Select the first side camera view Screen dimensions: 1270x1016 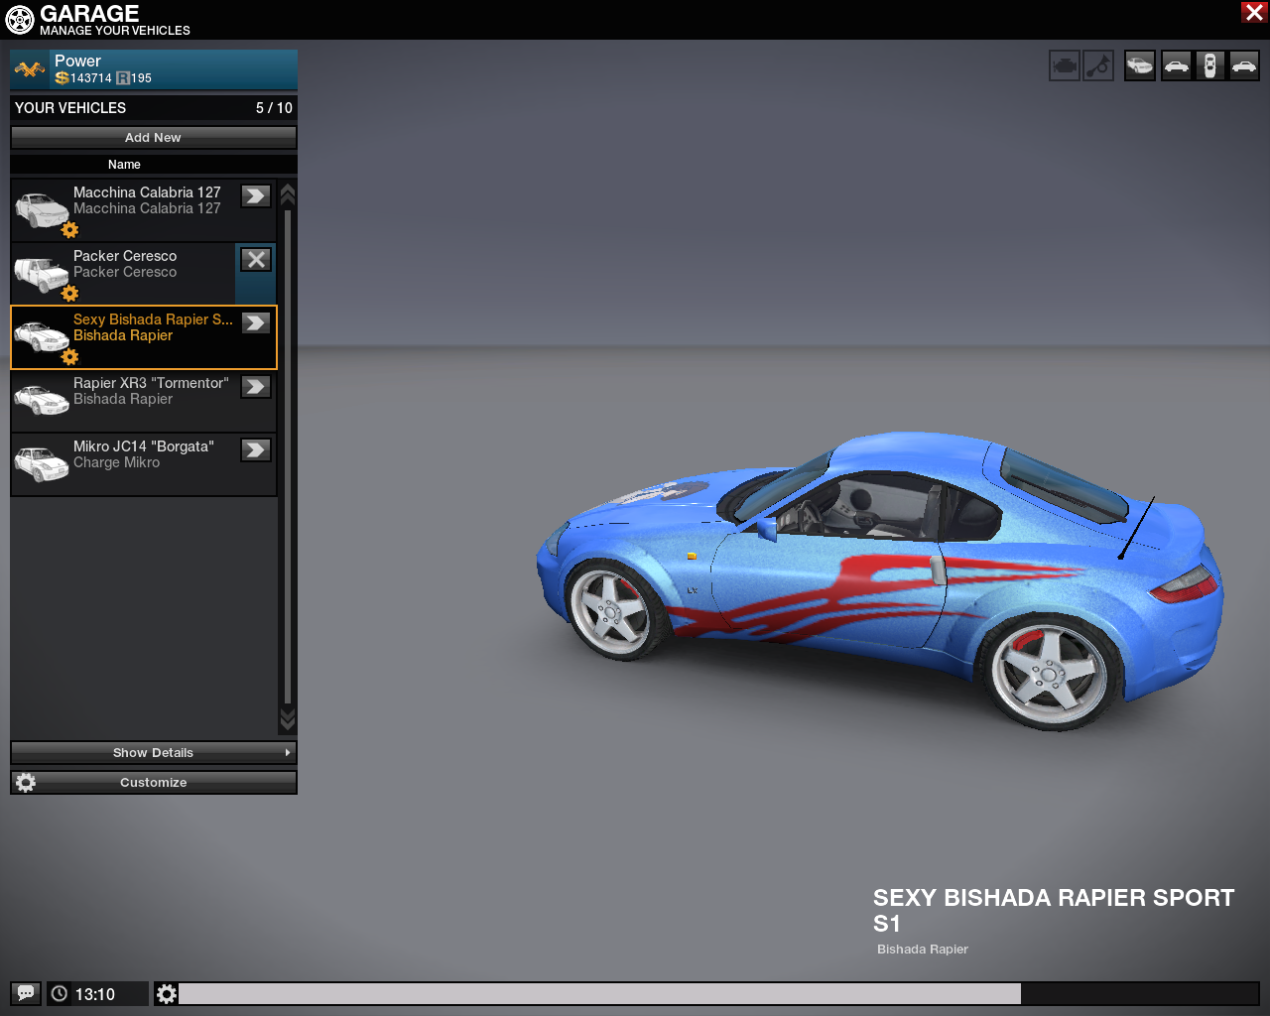(x=1176, y=66)
